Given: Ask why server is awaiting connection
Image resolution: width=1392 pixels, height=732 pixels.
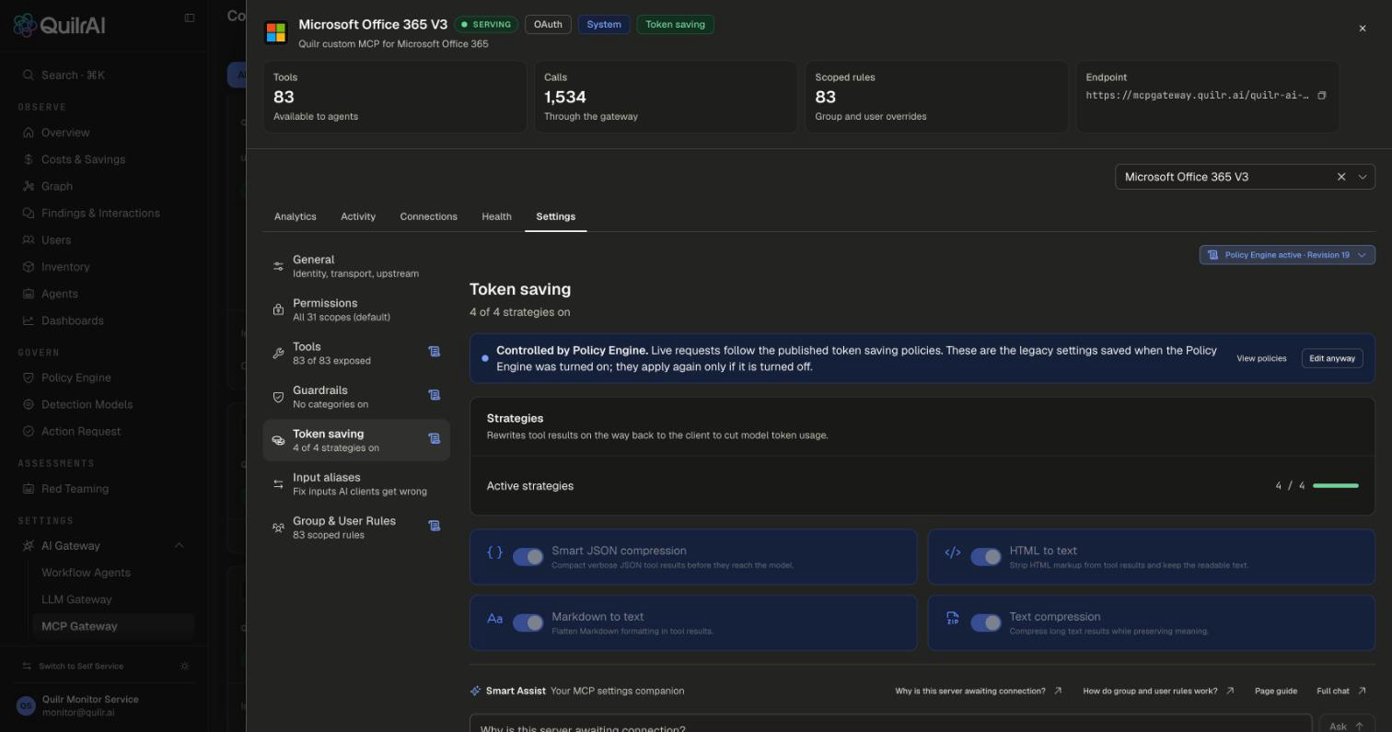Looking at the screenshot, I should (x=979, y=691).
